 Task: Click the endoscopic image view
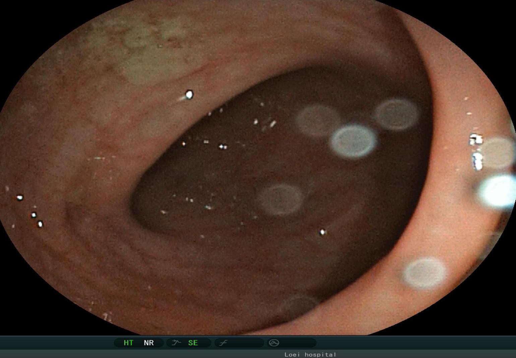point(258,167)
